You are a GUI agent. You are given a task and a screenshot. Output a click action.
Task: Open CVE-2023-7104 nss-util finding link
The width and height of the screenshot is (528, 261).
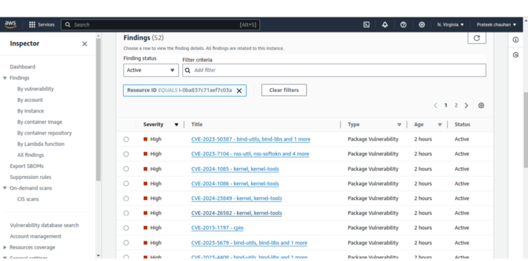[x=250, y=154]
